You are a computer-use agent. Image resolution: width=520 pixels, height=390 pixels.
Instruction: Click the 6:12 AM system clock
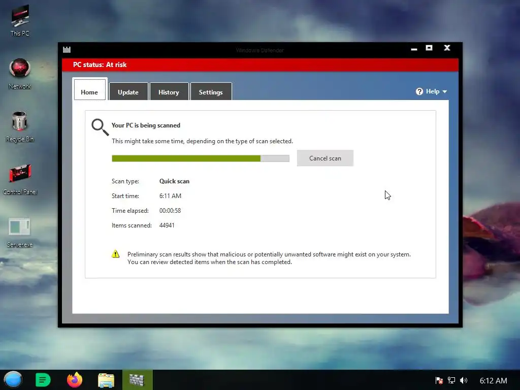[493, 380]
